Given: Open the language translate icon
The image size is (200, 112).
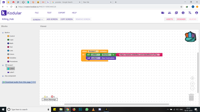Looking at the screenshot, I should click(x=190, y=13).
